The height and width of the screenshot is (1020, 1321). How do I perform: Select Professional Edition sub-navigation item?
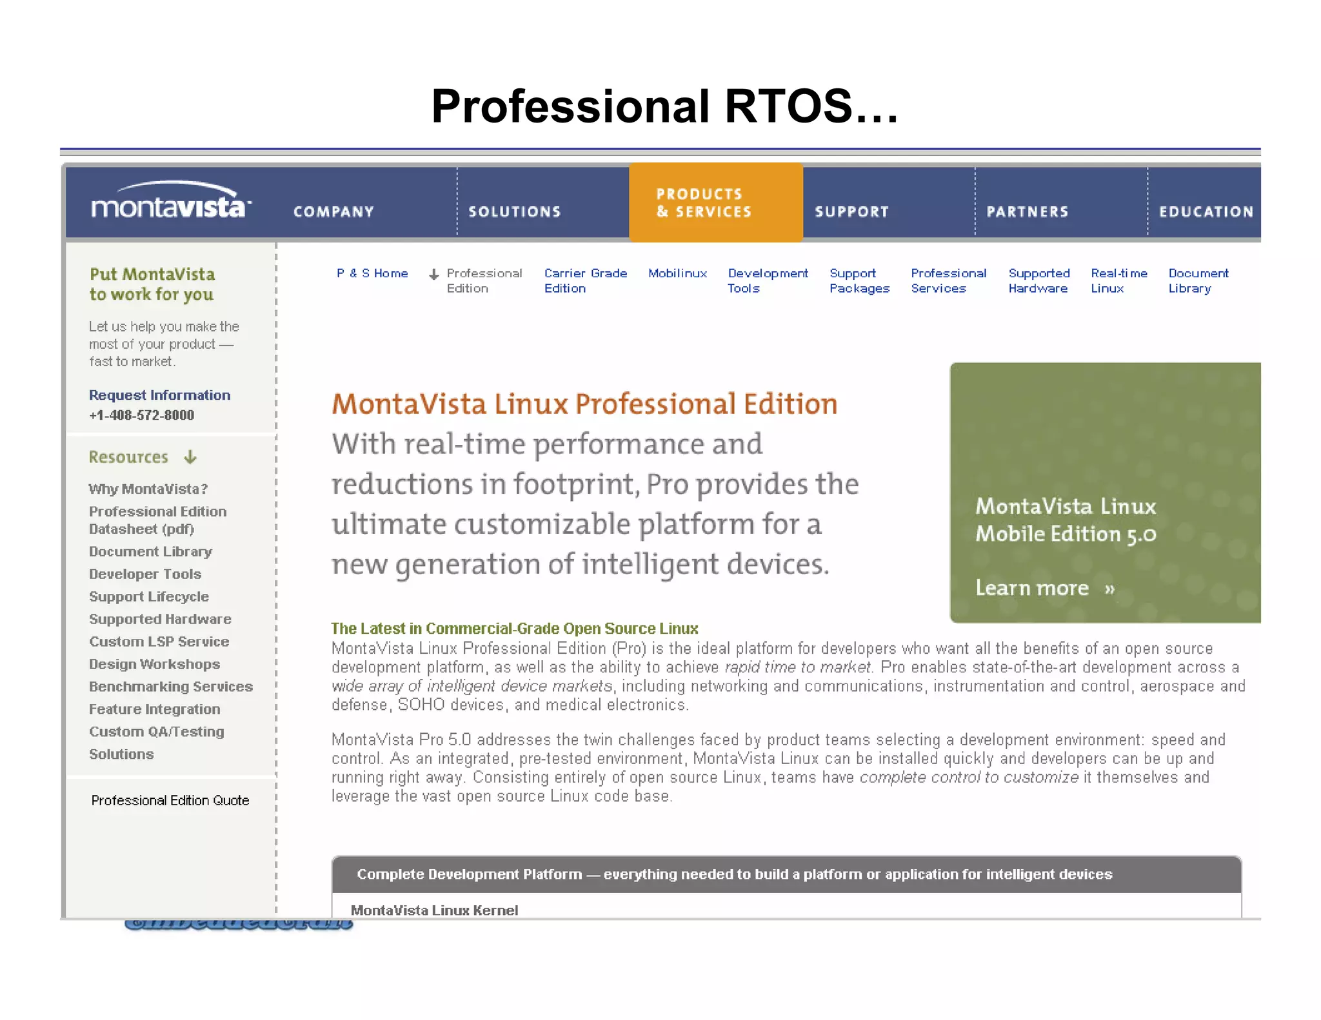(484, 281)
